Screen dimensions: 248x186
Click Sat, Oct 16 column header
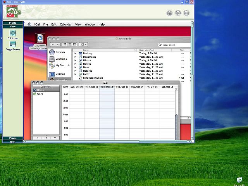(167, 87)
